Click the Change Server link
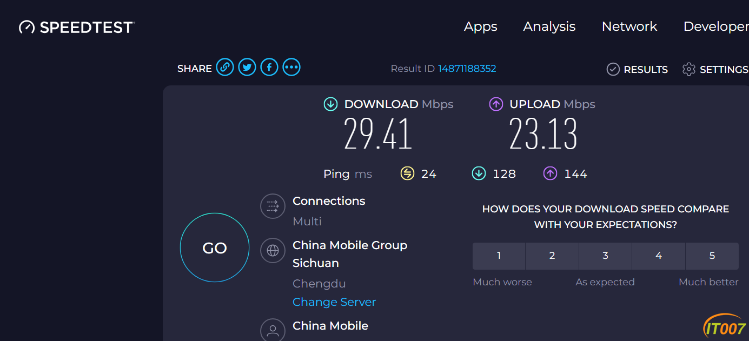The height and width of the screenshot is (341, 749). (x=334, y=302)
